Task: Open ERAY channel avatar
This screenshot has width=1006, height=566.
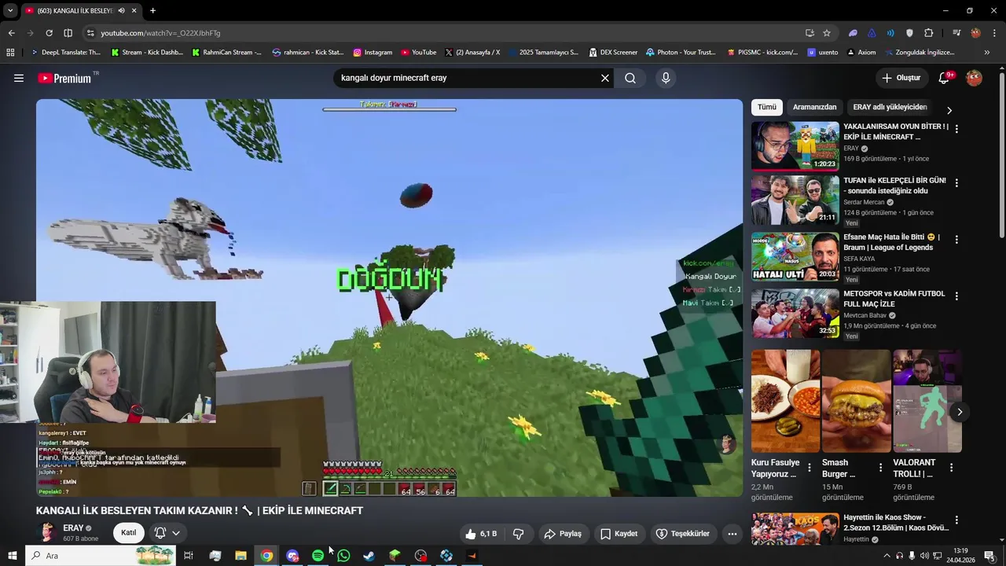Action: coord(46,533)
